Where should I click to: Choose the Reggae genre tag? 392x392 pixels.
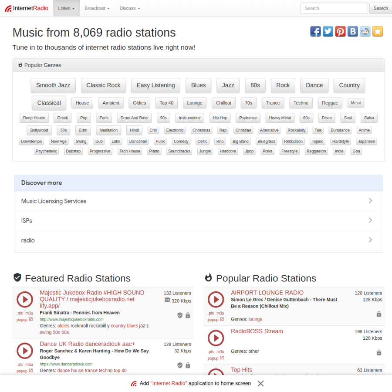pyautogui.click(x=330, y=103)
